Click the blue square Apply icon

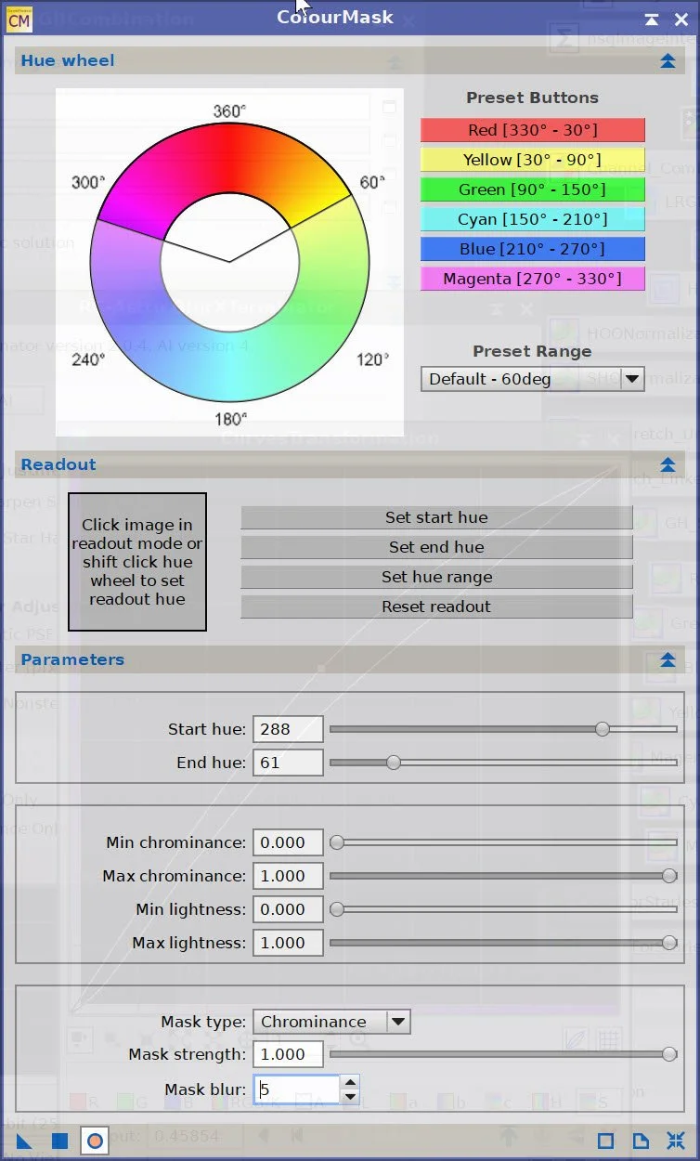pyautogui.click(x=59, y=1141)
